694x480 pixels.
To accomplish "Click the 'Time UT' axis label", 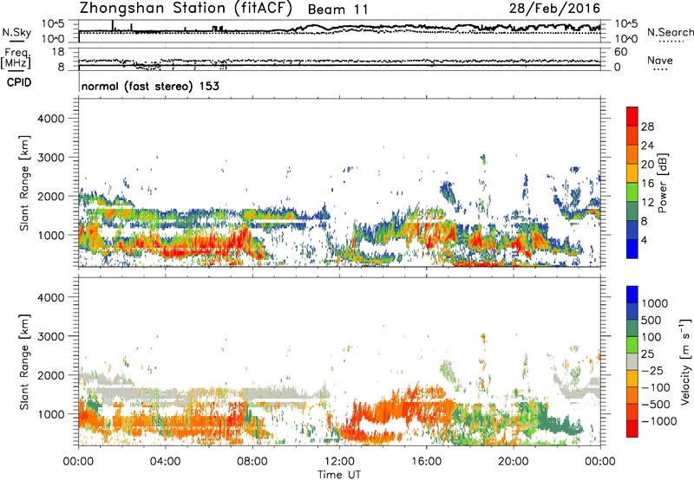I will 339,475.
